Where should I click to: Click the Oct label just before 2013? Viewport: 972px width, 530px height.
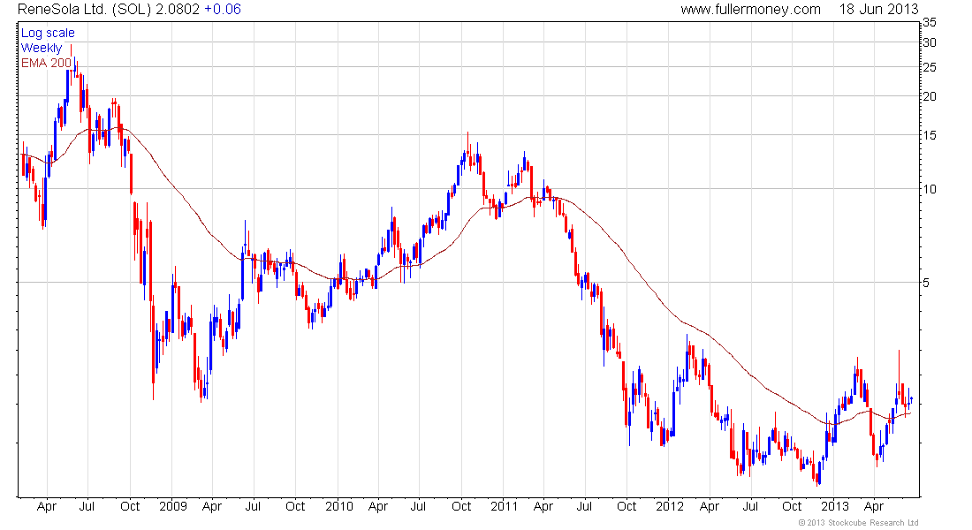click(792, 506)
